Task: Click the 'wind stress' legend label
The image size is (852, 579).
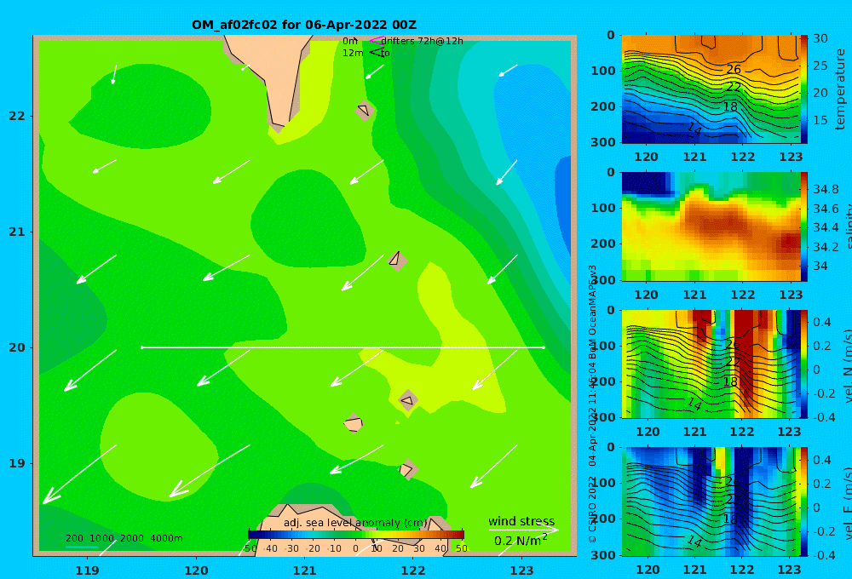Action: coord(521,521)
